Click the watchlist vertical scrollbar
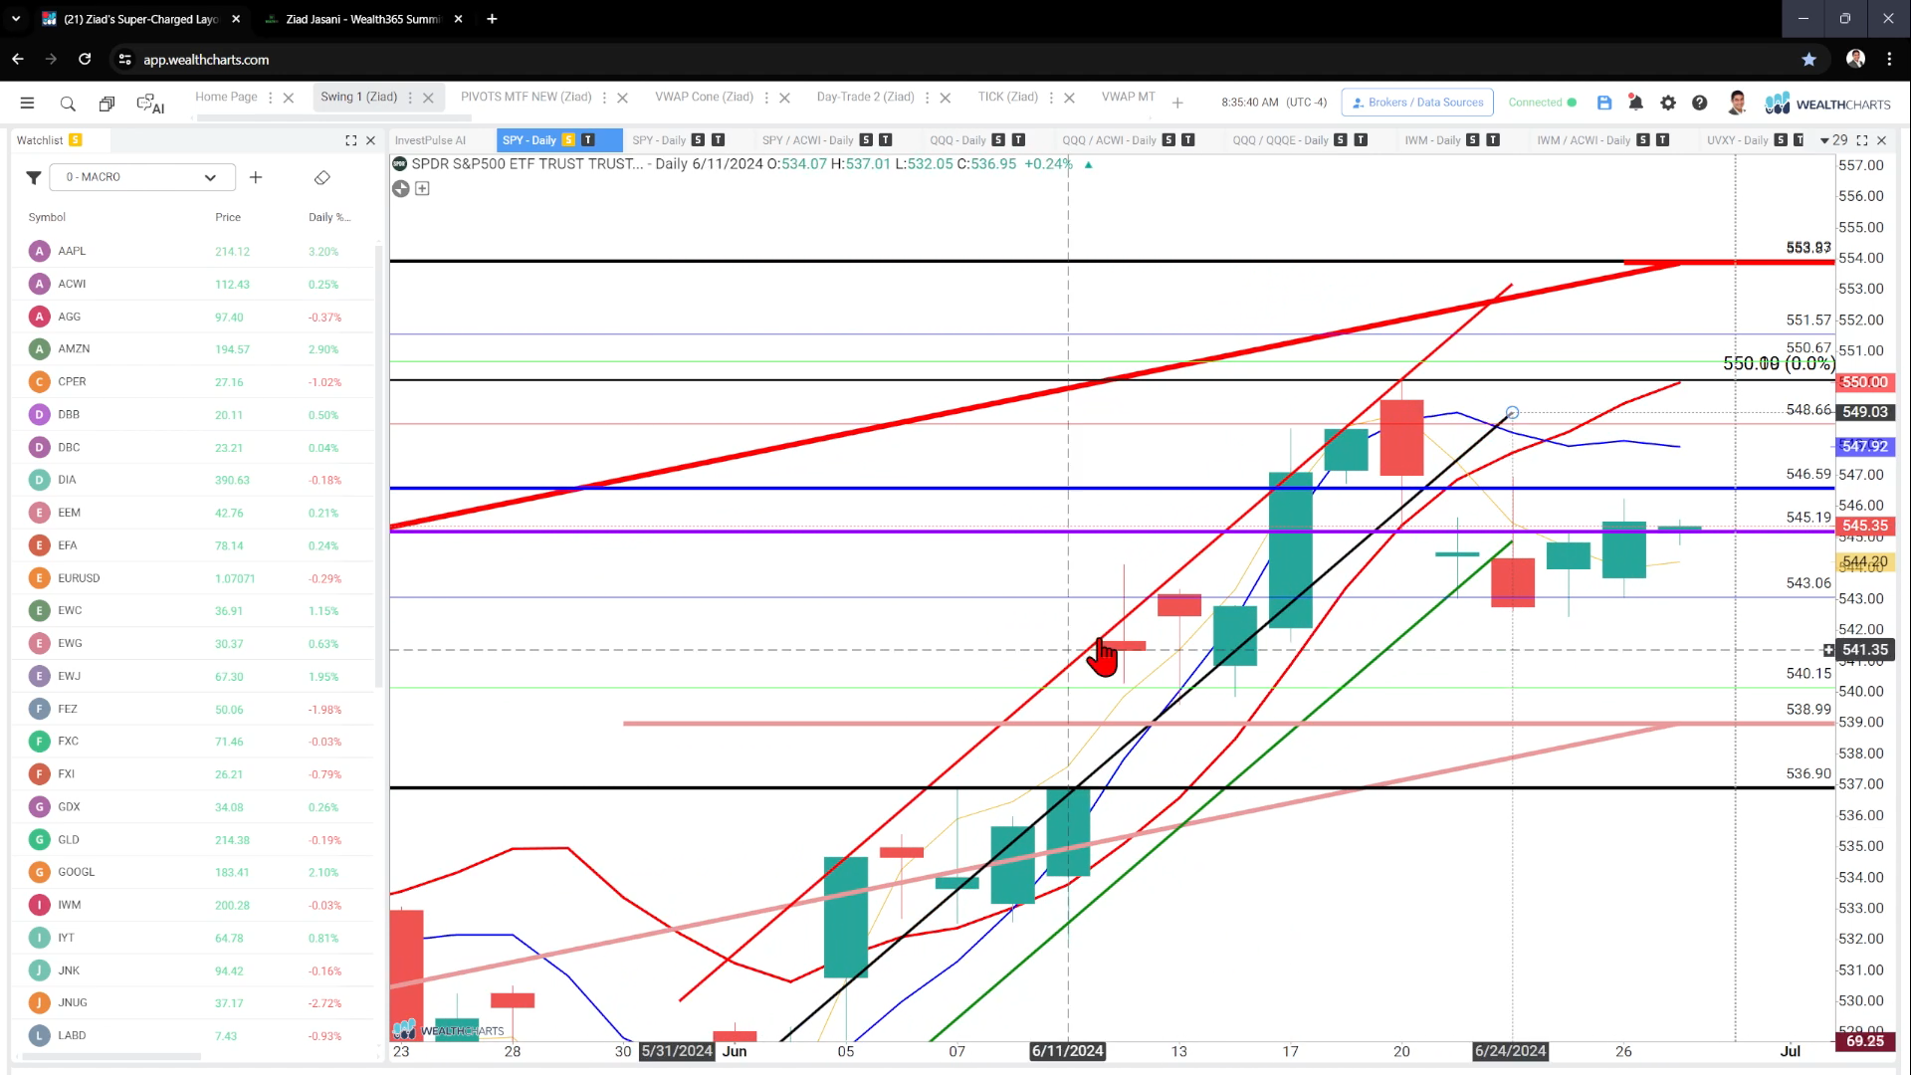 coord(379,465)
